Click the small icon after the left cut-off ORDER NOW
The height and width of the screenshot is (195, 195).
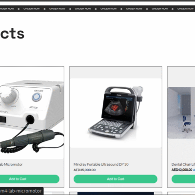click(19, 9)
